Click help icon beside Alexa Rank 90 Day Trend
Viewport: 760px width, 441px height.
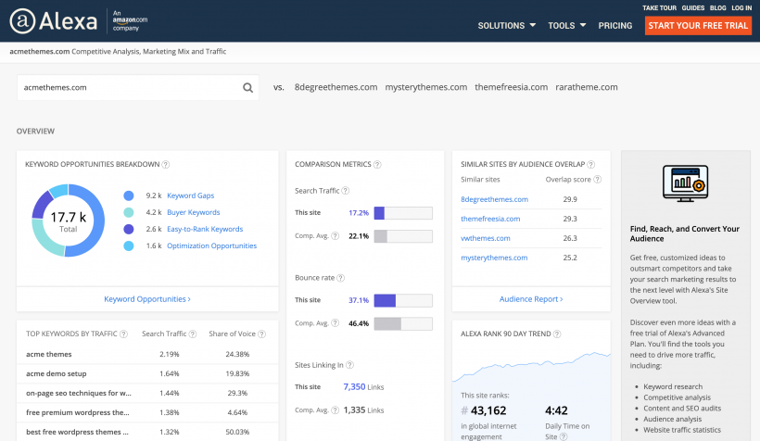pos(557,334)
